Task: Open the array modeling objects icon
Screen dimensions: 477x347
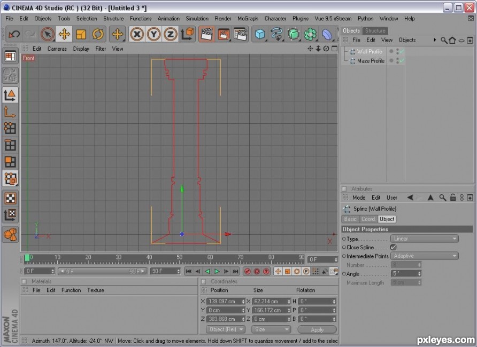Action: click(x=310, y=34)
